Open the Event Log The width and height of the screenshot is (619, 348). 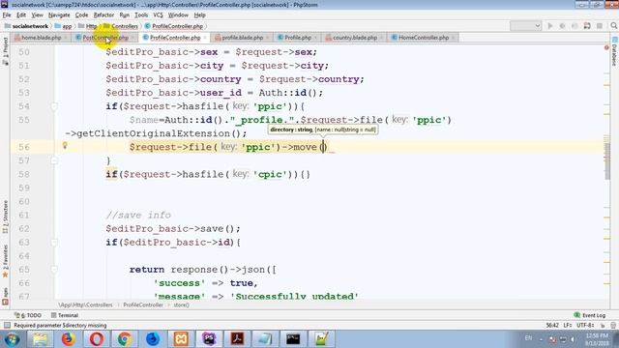tap(590, 315)
